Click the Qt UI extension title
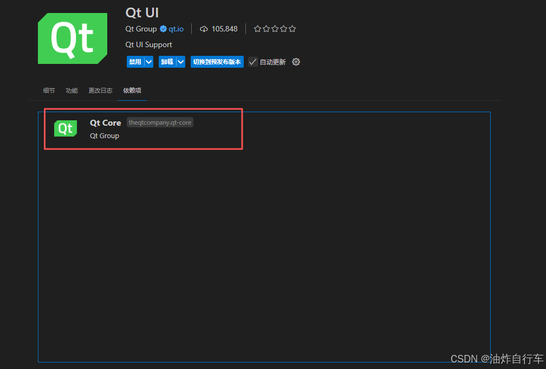 (x=142, y=12)
